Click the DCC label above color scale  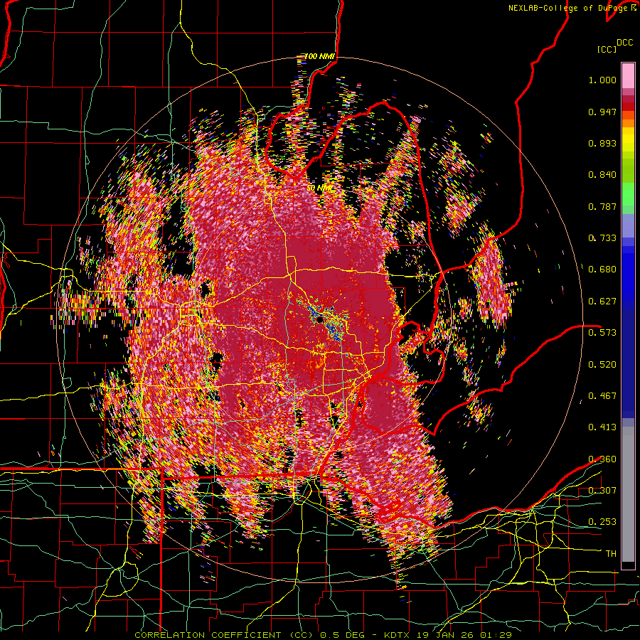point(624,43)
